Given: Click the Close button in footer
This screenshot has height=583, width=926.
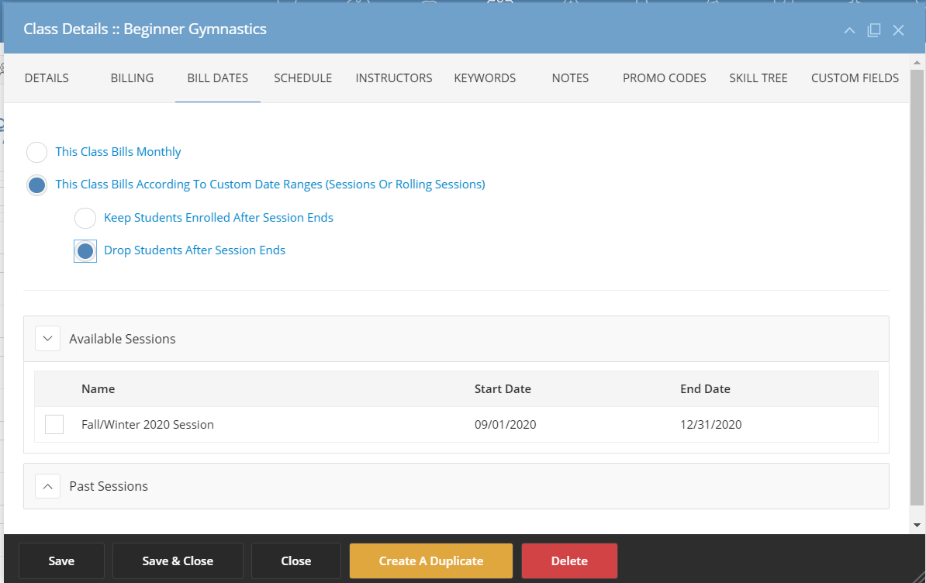Looking at the screenshot, I should (296, 561).
